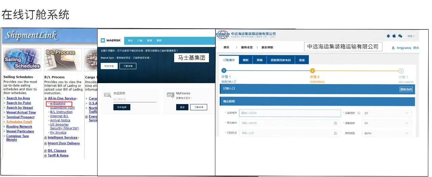432x177 pixels.
Task: Click the Maersk star logo
Action: pyautogui.click(x=103, y=41)
